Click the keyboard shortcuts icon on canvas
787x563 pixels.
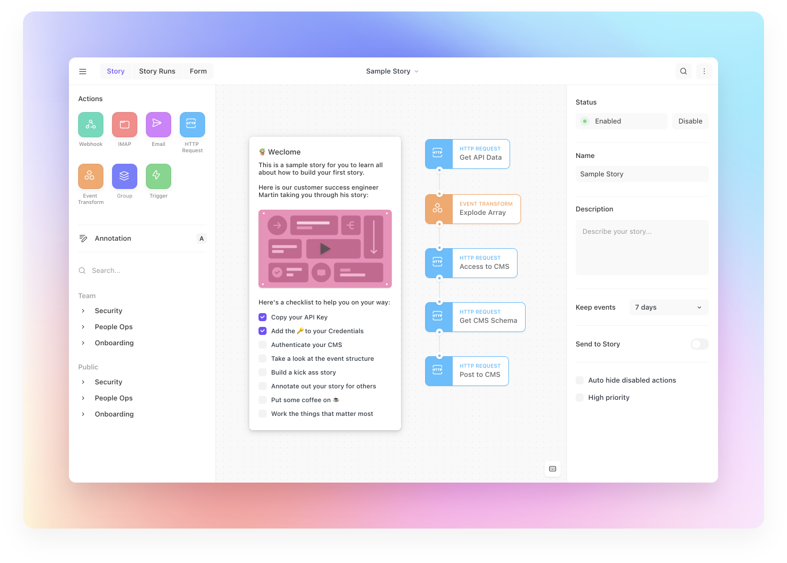[553, 469]
